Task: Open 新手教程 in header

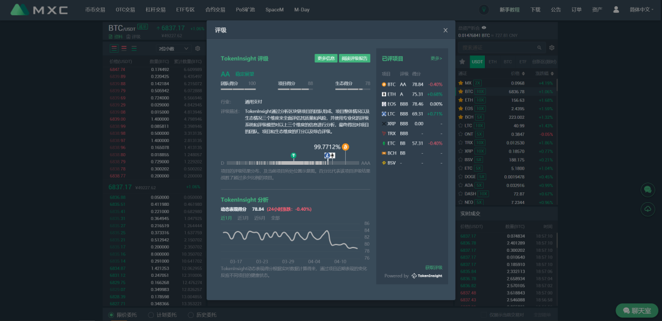Action: (509, 10)
